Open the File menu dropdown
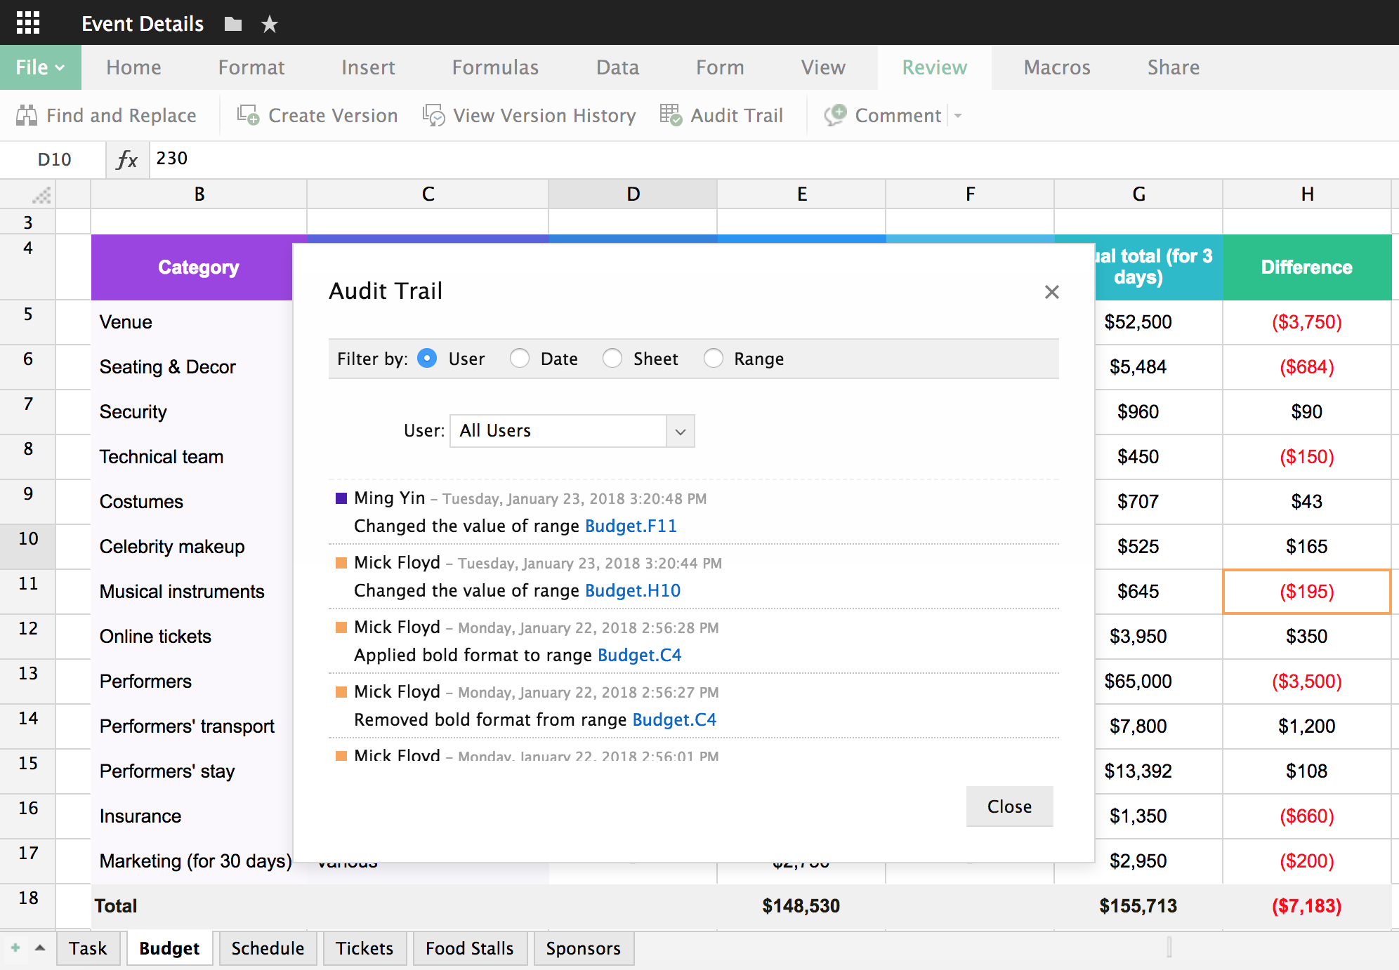The width and height of the screenshot is (1399, 970). coord(40,67)
